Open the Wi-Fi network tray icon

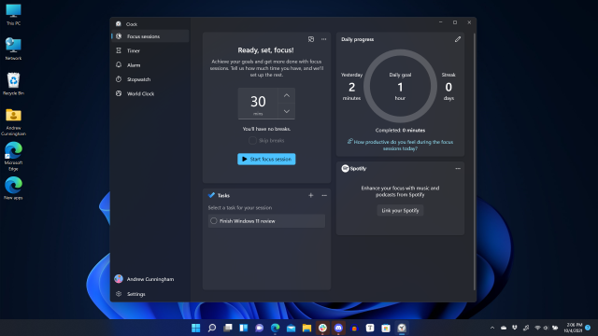click(x=537, y=328)
